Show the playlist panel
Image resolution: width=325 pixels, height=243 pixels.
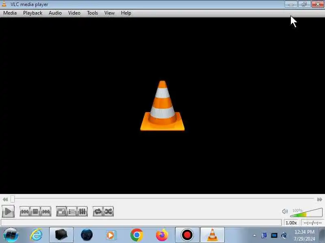pyautogui.click(x=72, y=211)
